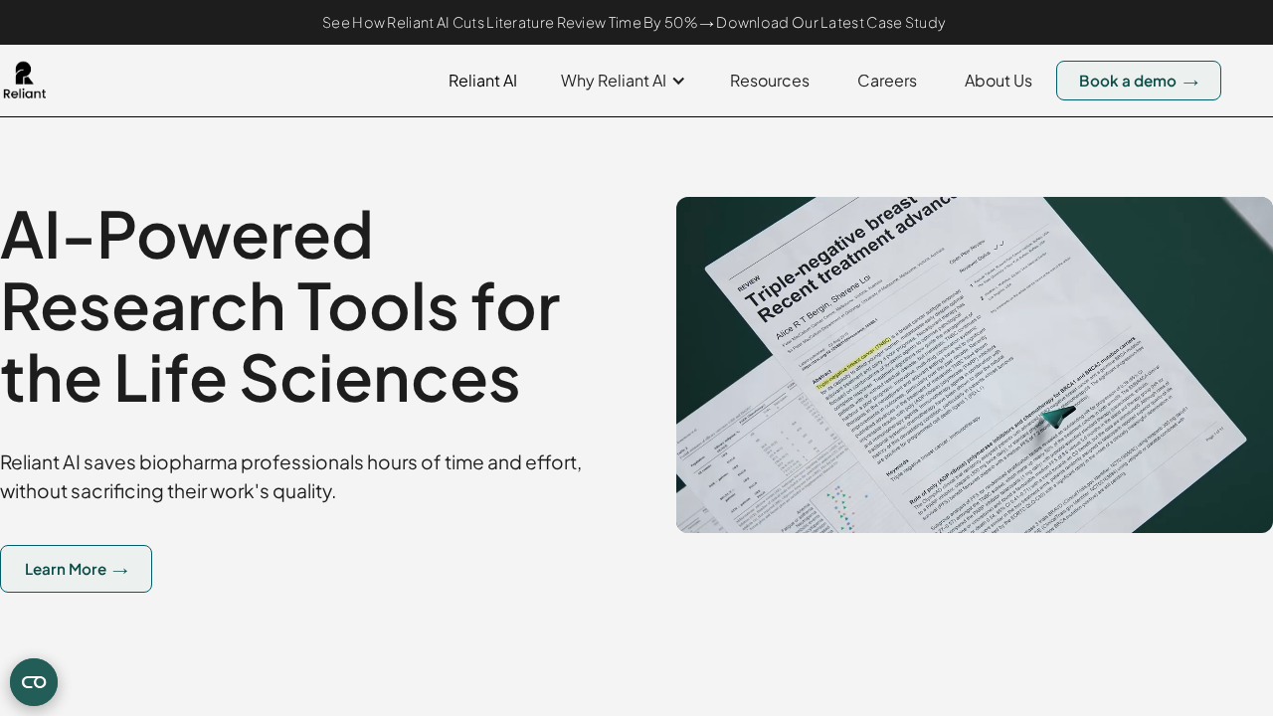Click the arrow icon in Learn More
Screen dimensions: 1273x716
pos(120,570)
